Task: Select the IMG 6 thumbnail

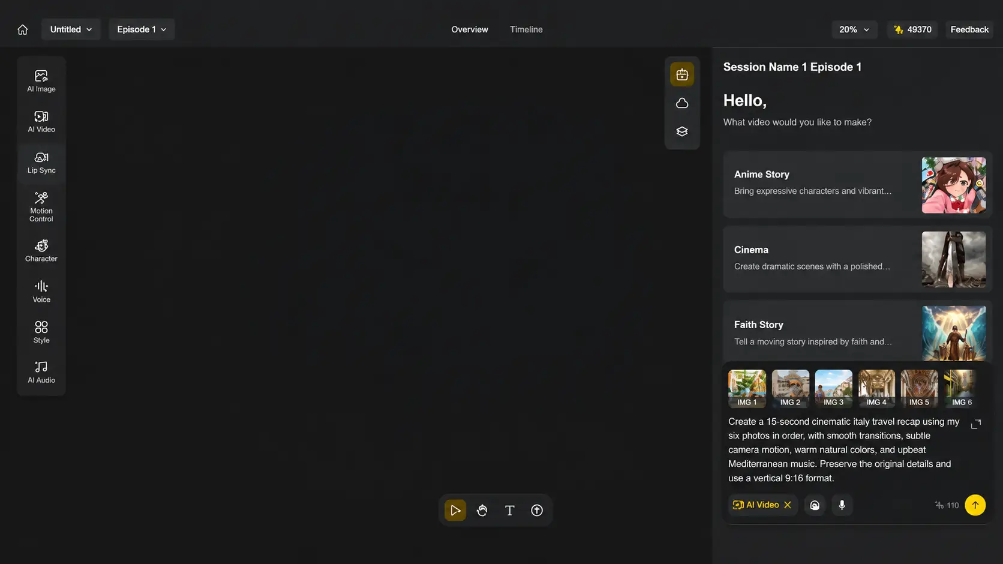Action: pos(962,389)
